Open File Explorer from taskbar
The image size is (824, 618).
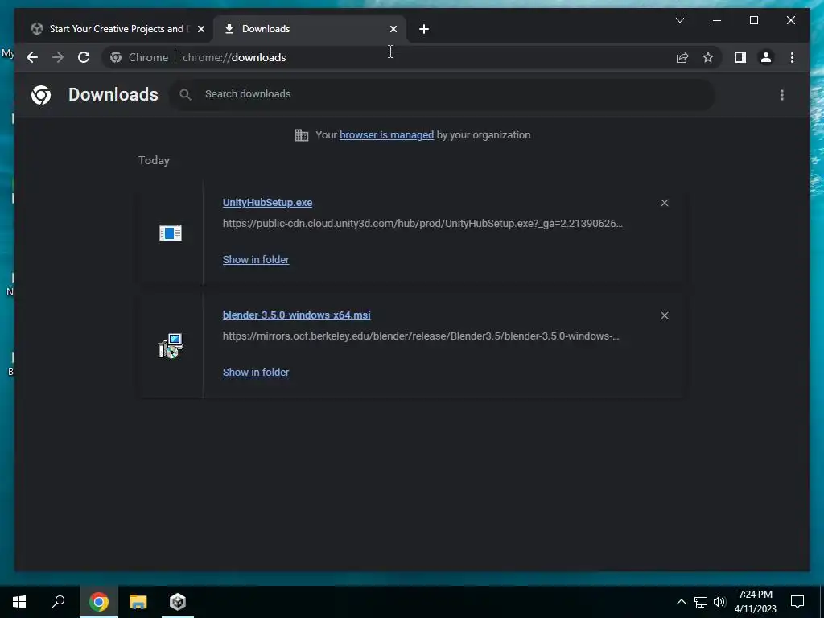click(138, 602)
